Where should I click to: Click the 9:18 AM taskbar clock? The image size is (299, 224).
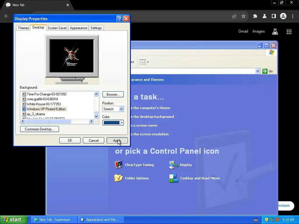coord(288,220)
